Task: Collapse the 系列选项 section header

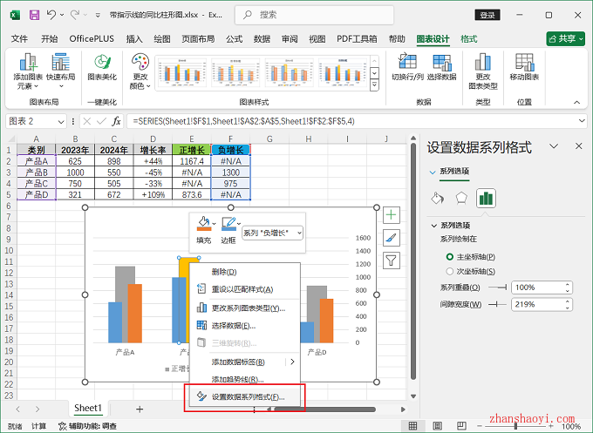Action: 434,226
